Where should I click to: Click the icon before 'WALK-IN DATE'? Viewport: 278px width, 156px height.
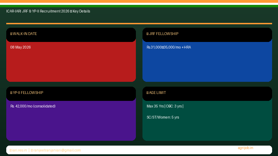(11, 34)
